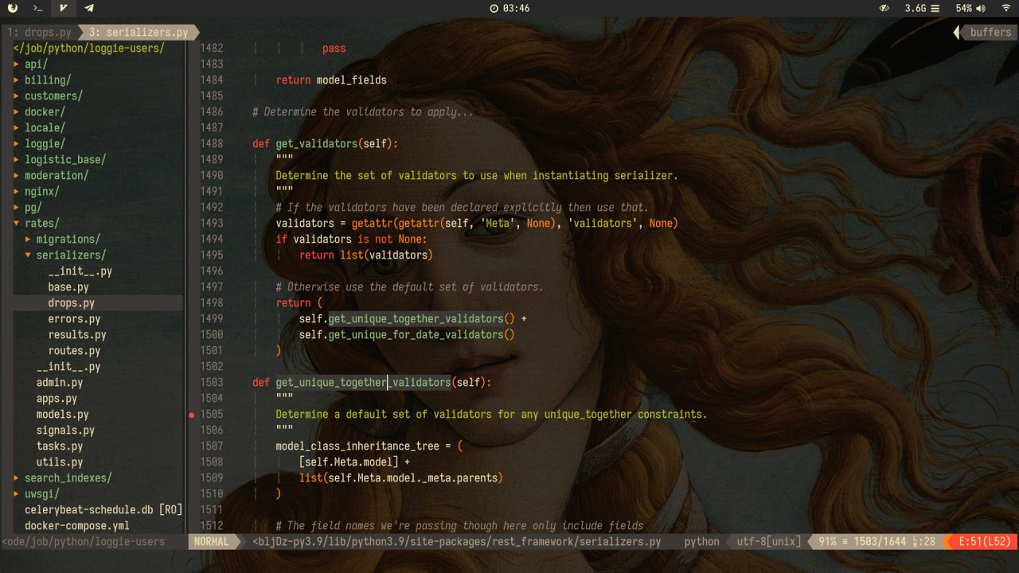This screenshot has width=1019, height=573.
Task: Click the 3.6G memory usage indicator
Action: 922,8
